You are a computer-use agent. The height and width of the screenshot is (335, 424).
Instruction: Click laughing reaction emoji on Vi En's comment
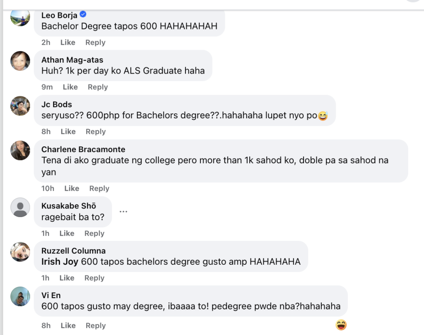(341, 325)
